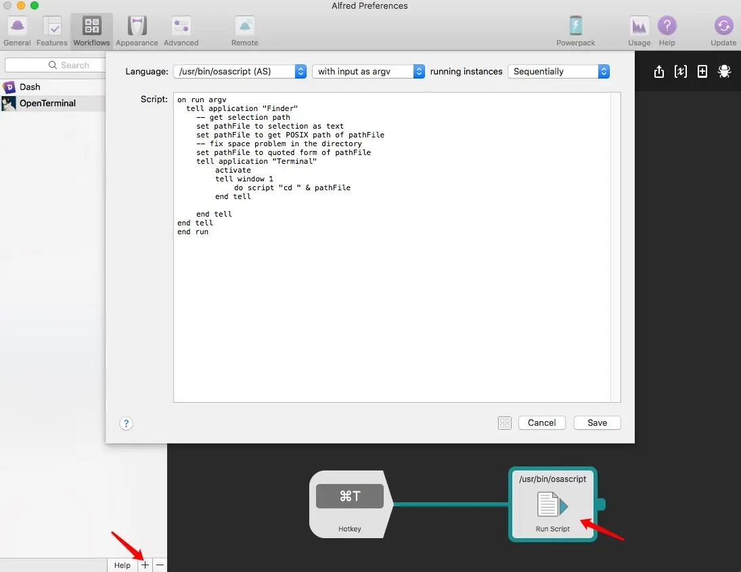The image size is (741, 572).
Task: Click the green zoom window button
Action: [x=34, y=5]
